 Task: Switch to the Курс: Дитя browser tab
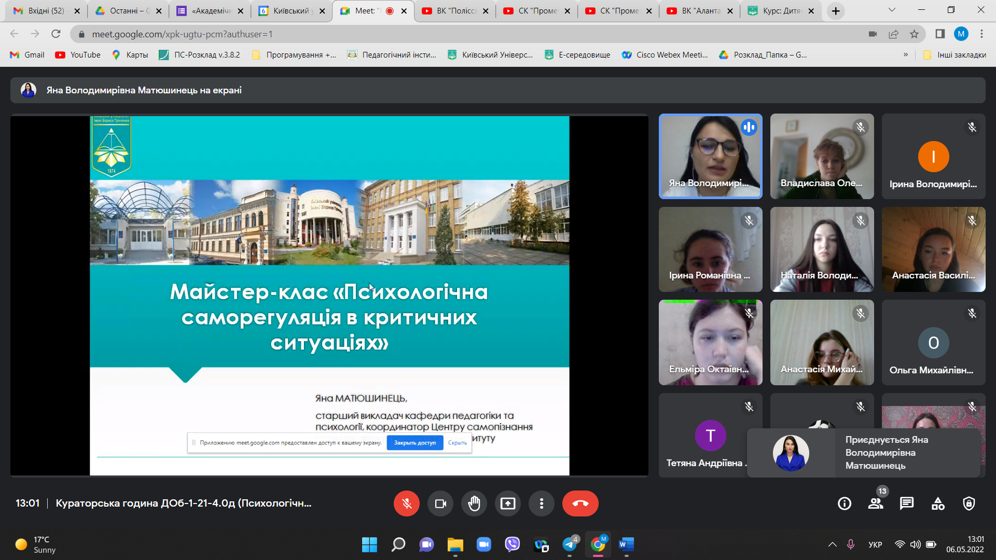pos(781,11)
